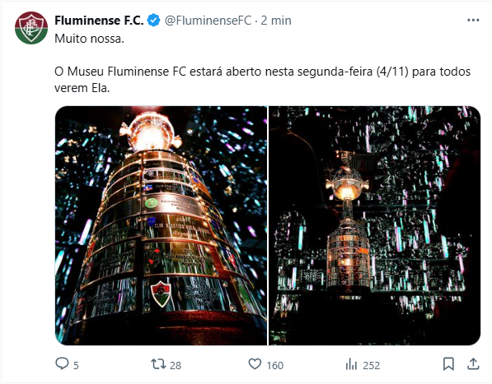Share the post via upload arrow icon

coord(473,364)
